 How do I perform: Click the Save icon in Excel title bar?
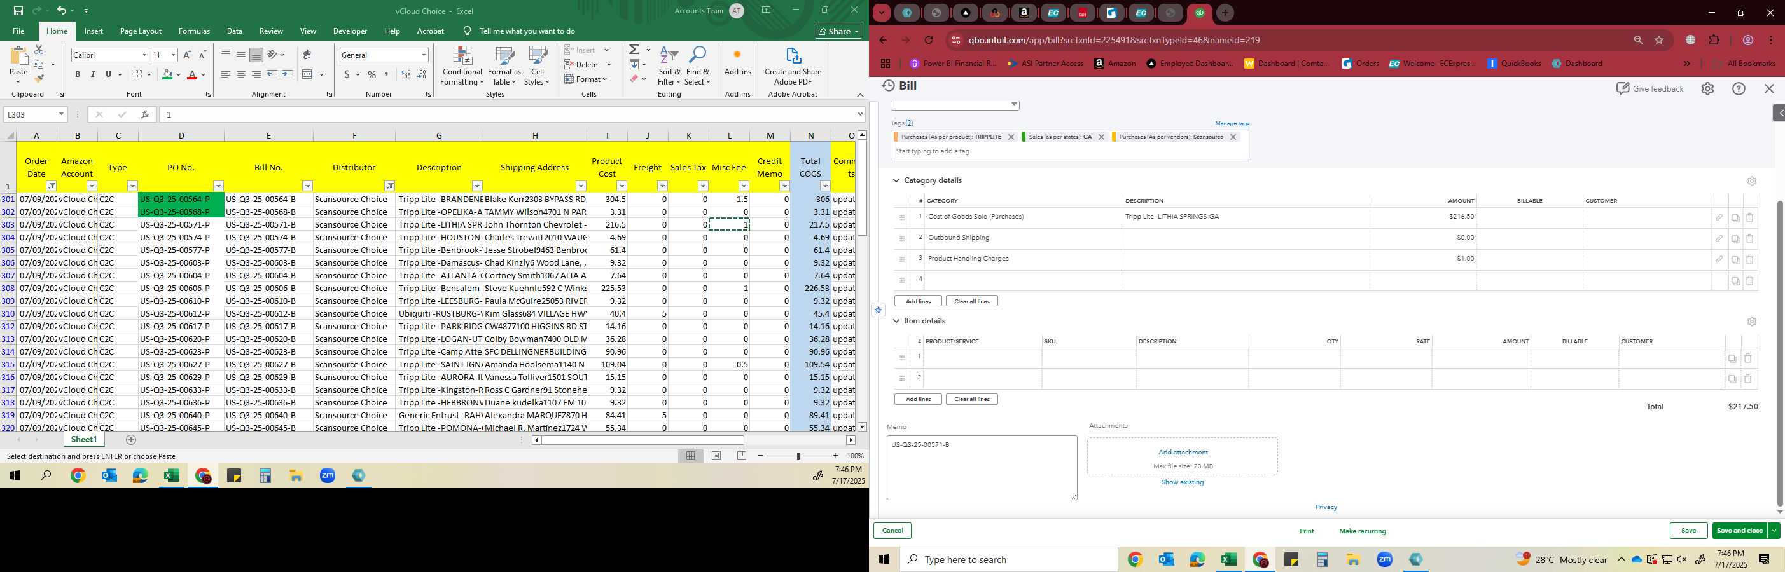(x=18, y=11)
